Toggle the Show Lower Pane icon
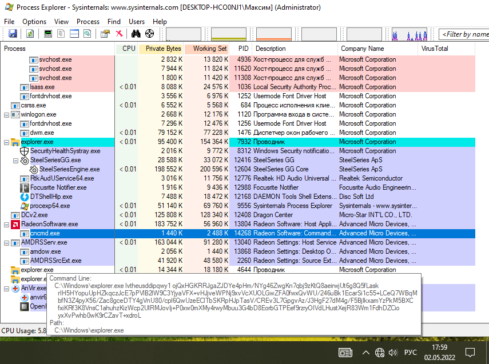This screenshot has width=489, height=364. [74, 34]
